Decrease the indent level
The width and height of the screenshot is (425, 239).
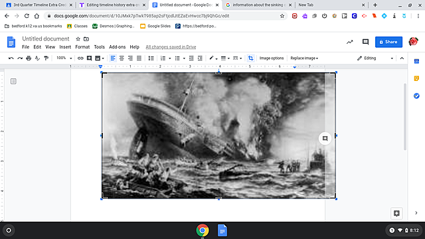[x=191, y=58]
